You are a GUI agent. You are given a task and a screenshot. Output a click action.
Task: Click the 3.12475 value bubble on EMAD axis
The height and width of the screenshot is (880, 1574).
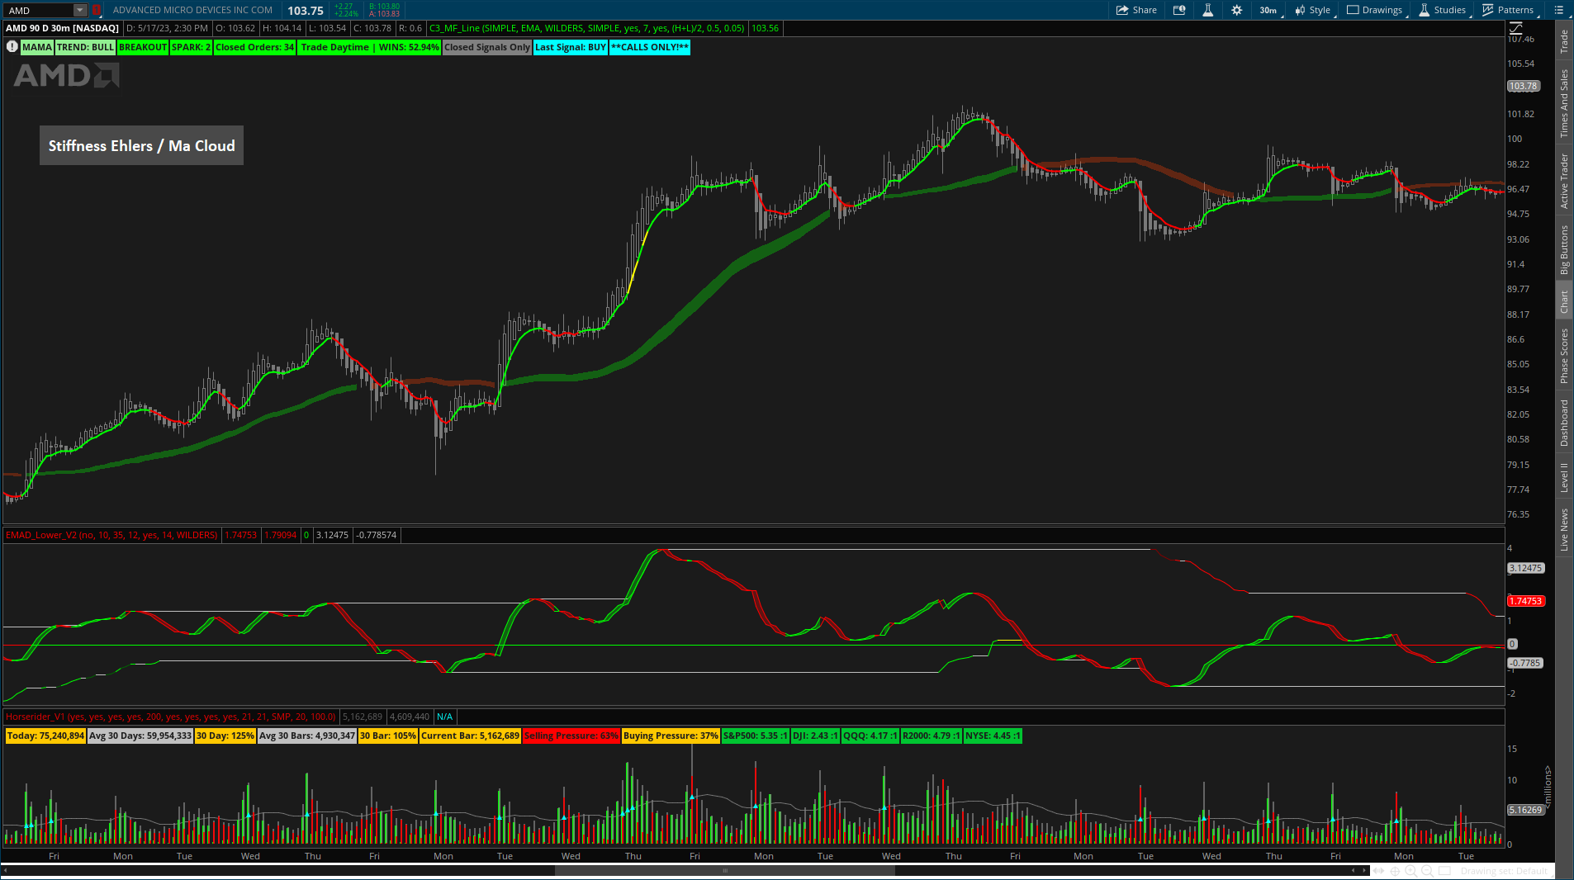(1525, 568)
